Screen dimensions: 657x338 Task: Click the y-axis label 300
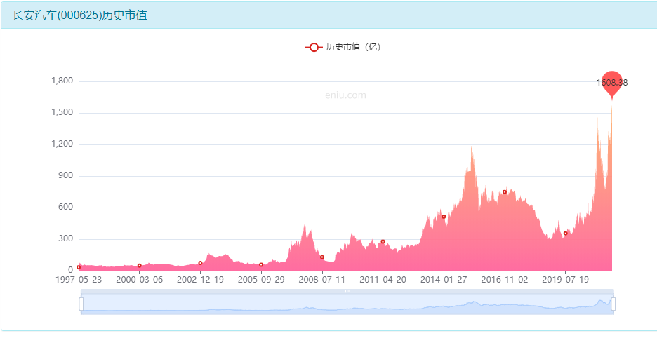coord(66,238)
